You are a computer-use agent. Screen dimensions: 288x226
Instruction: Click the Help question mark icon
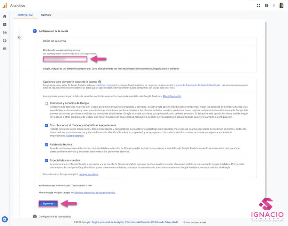tap(267, 5)
